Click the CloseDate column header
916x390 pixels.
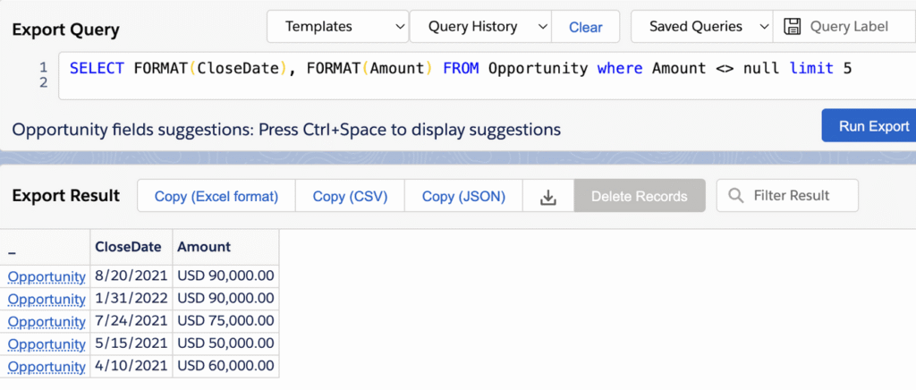coord(128,247)
